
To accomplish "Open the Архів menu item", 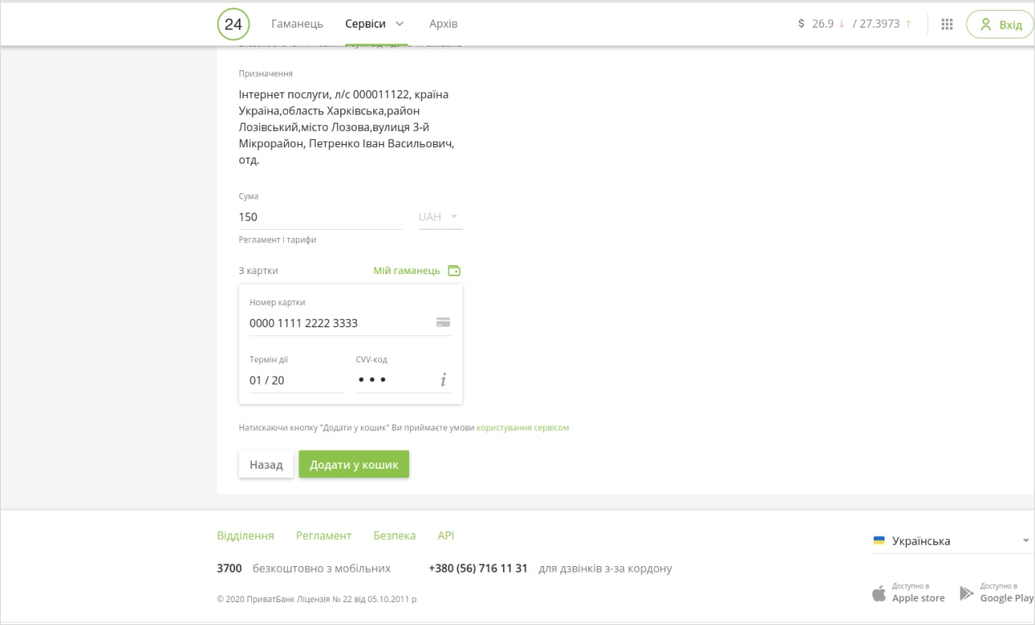I will click(x=443, y=24).
